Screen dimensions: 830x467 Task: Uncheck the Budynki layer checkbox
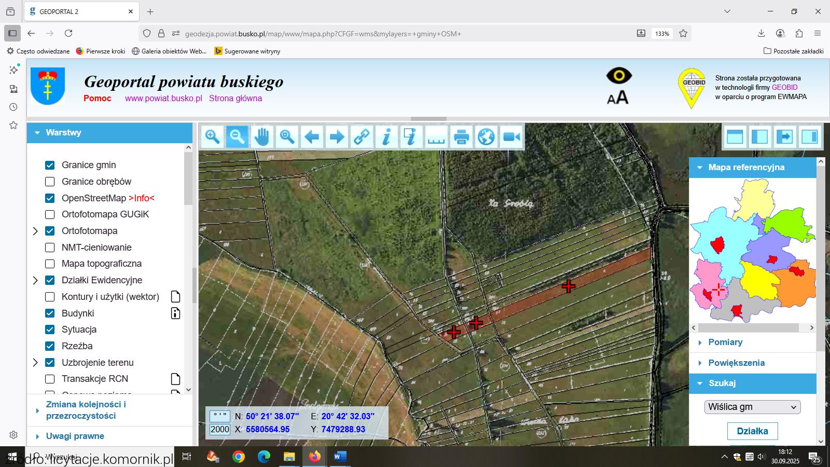point(50,313)
